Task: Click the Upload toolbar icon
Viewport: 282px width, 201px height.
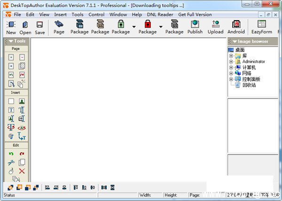Action: point(215,27)
